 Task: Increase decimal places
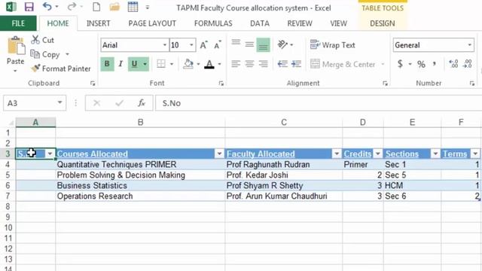pyautogui.click(x=453, y=64)
